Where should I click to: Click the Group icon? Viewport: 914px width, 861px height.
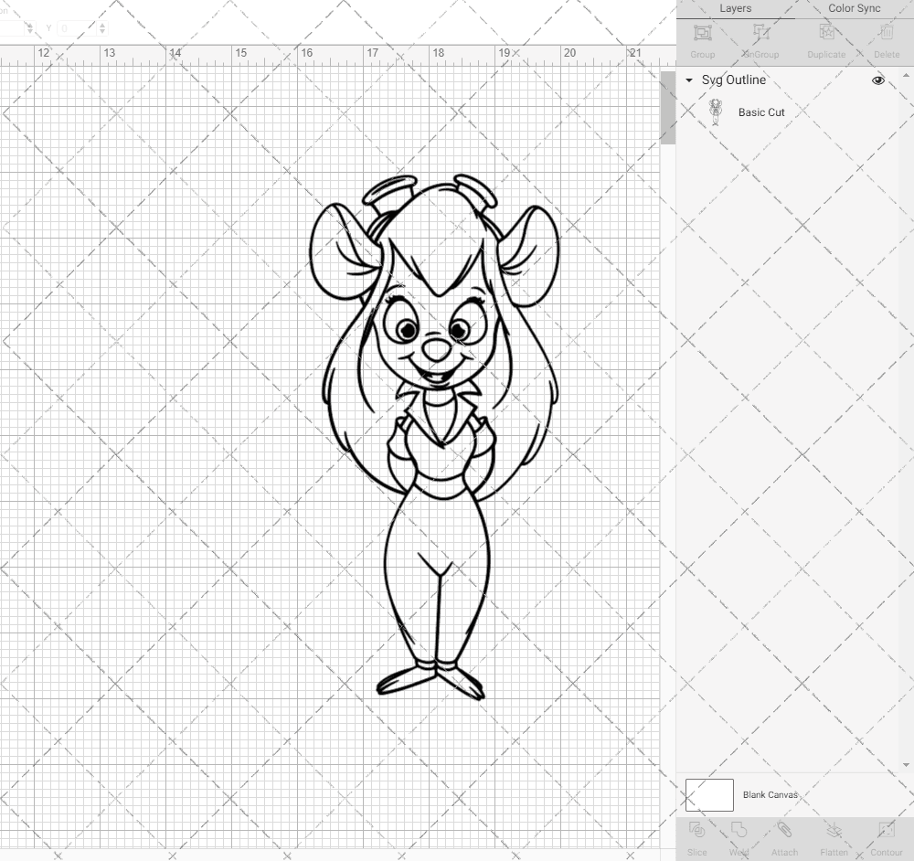point(702,33)
